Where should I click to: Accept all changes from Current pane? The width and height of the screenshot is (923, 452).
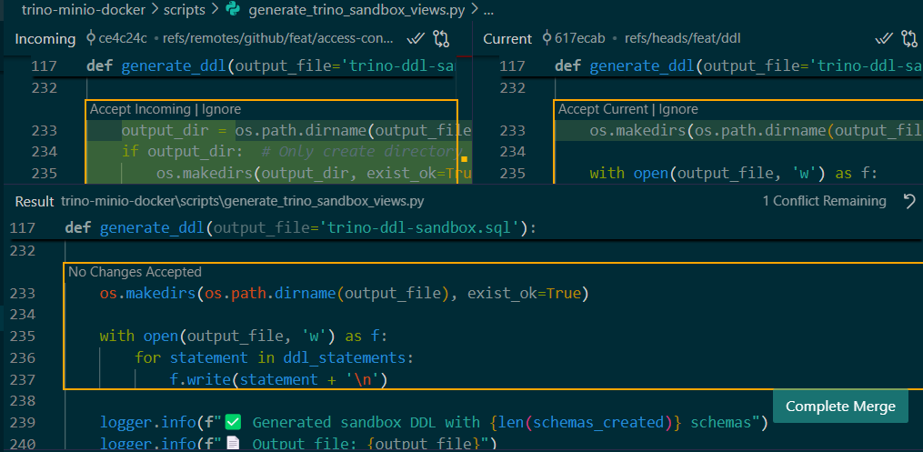884,38
